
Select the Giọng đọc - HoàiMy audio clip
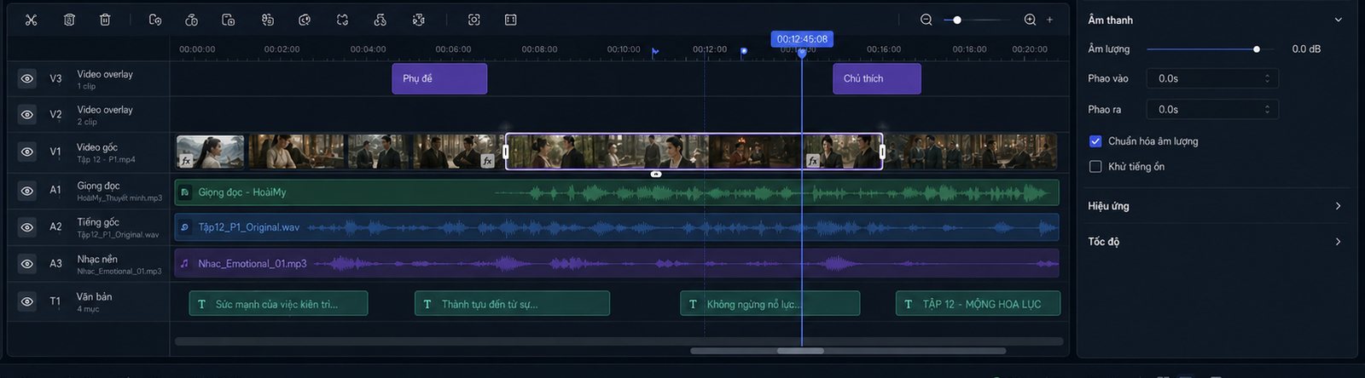[617, 192]
